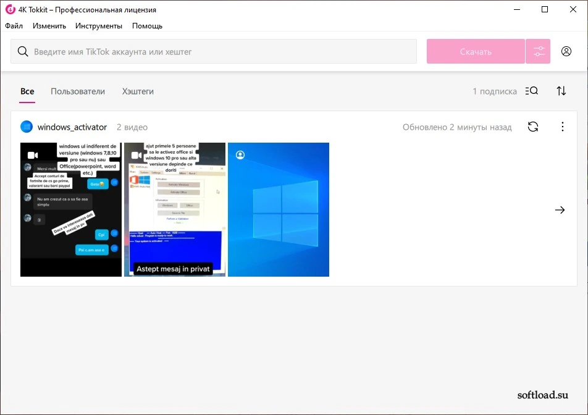Open the windows_activator account name
Viewport: 588px width, 415px height.
(x=72, y=127)
